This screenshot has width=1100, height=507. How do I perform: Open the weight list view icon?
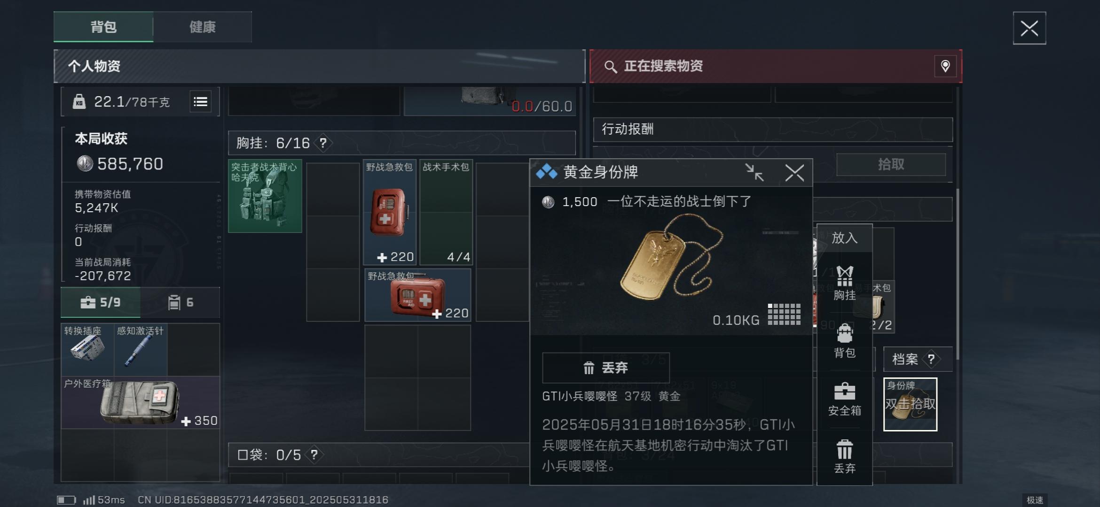(200, 101)
